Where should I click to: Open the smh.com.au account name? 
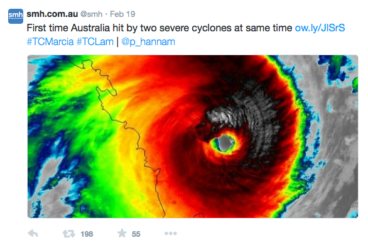tap(52, 14)
